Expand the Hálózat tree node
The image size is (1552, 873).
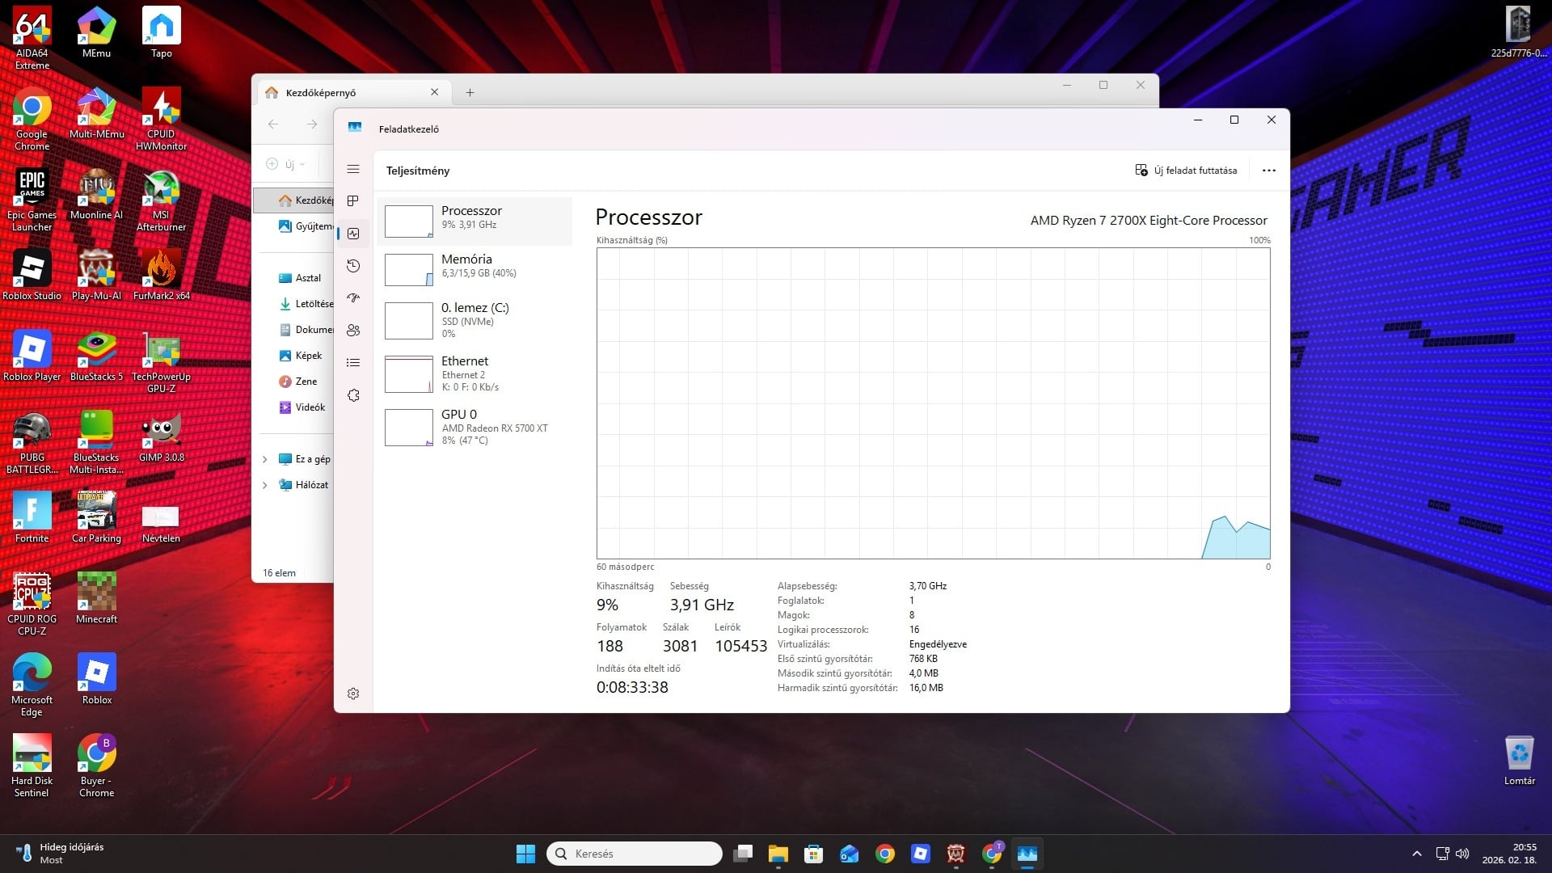point(265,485)
